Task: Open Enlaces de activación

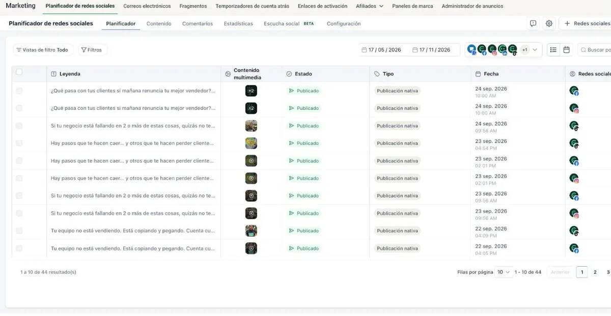Action: click(323, 6)
